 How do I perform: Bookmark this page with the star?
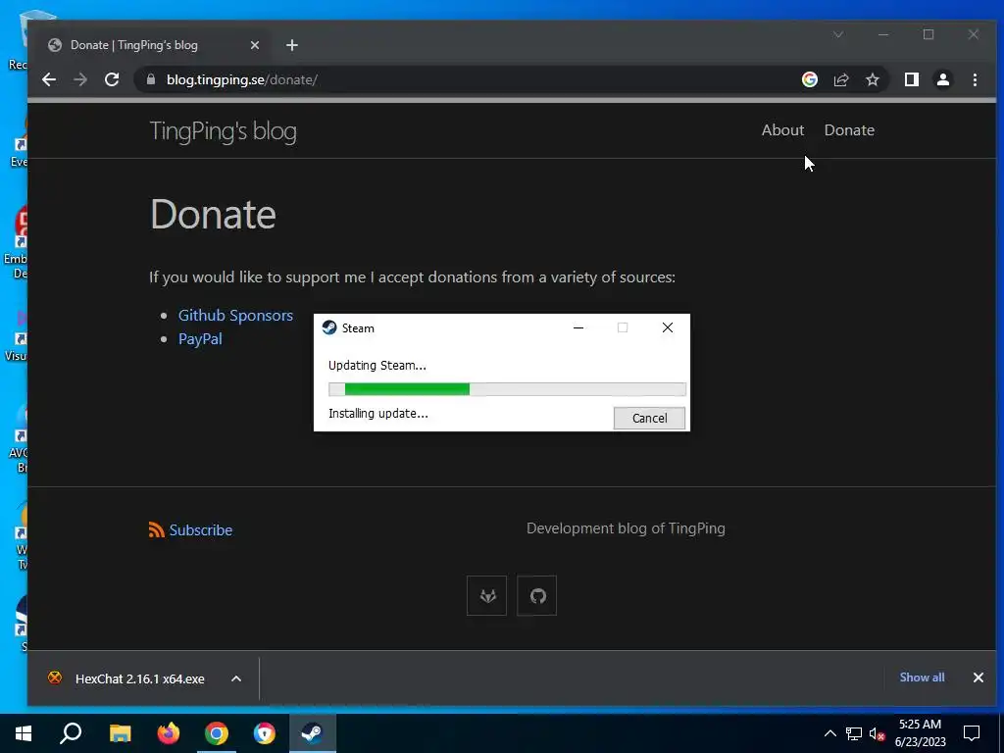872,79
